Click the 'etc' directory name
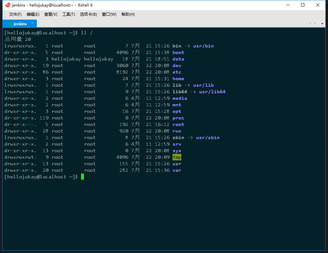Viewport: 328px width, 253px height. (x=177, y=72)
